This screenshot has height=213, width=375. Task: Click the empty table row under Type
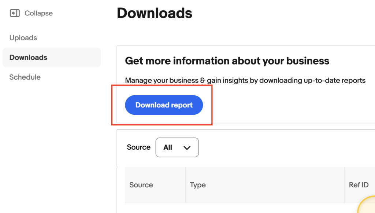264,208
